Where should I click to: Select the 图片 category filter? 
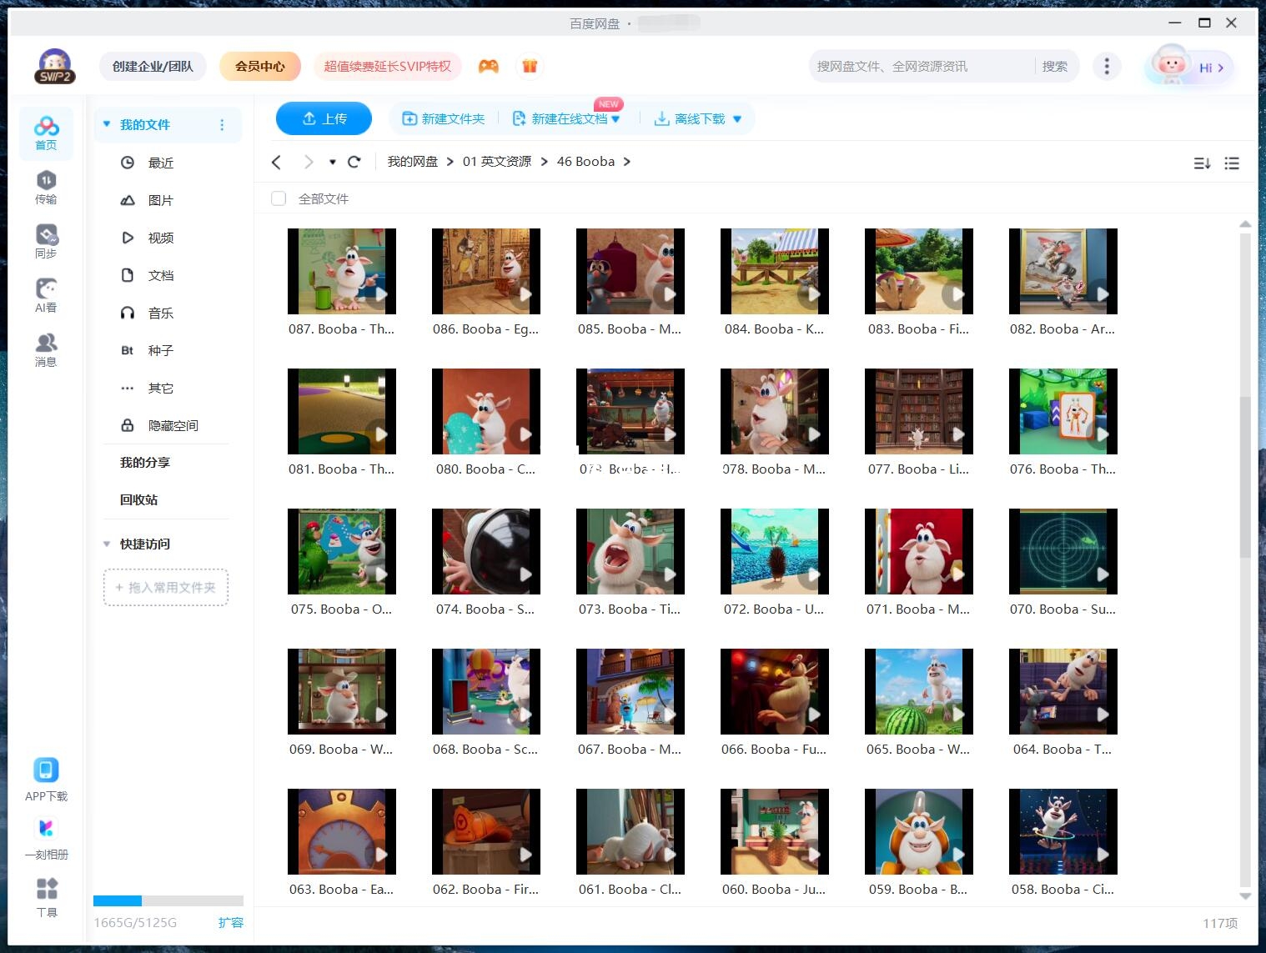(159, 200)
